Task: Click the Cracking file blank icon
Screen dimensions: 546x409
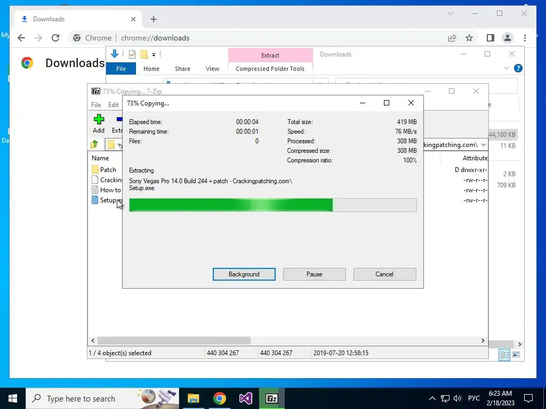Action: point(95,179)
